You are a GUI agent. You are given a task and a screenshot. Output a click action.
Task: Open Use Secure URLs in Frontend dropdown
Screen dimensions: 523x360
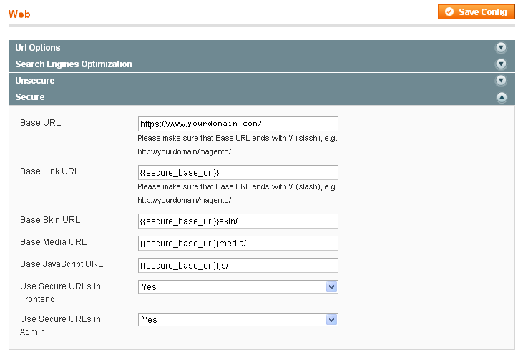pyautogui.click(x=238, y=286)
